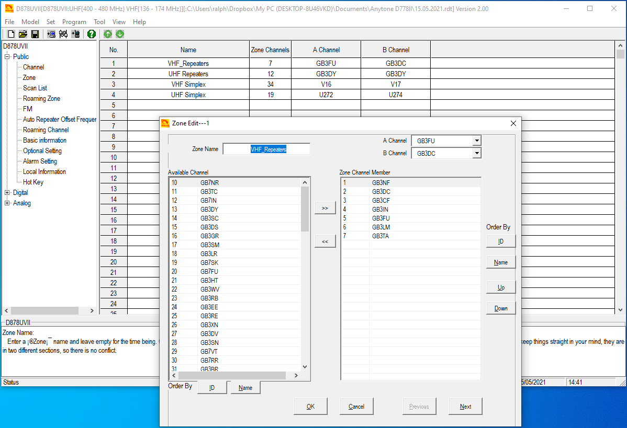627x428 pixels.
Task: Open the A Channel dropdown in Zone Edit
Action: [476, 140]
